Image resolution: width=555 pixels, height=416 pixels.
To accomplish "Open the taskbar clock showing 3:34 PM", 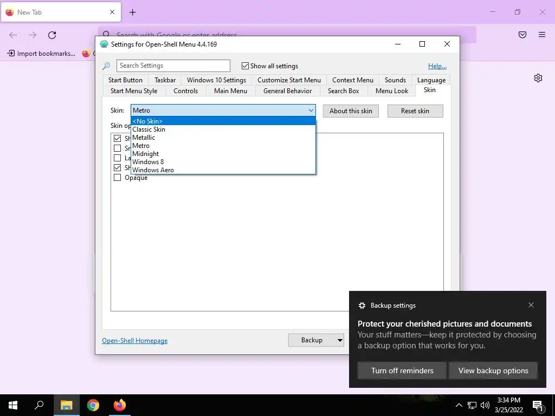I will pos(508,405).
